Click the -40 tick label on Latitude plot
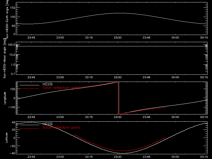 pos(12,153)
